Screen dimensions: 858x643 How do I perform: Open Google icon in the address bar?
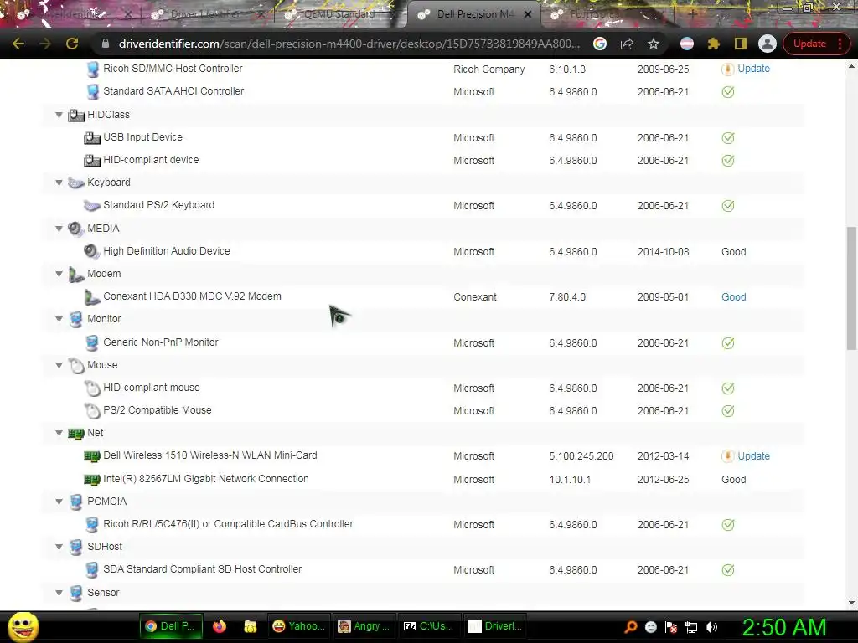pyautogui.click(x=600, y=44)
